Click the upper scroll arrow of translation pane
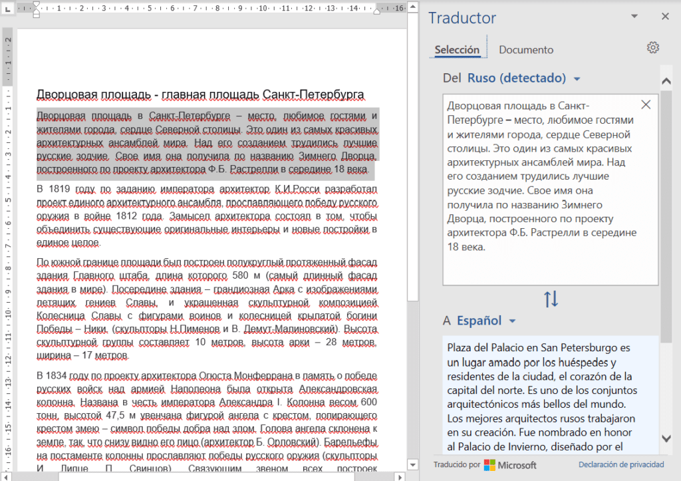Screen dimensions: 681x481 coord(666,79)
